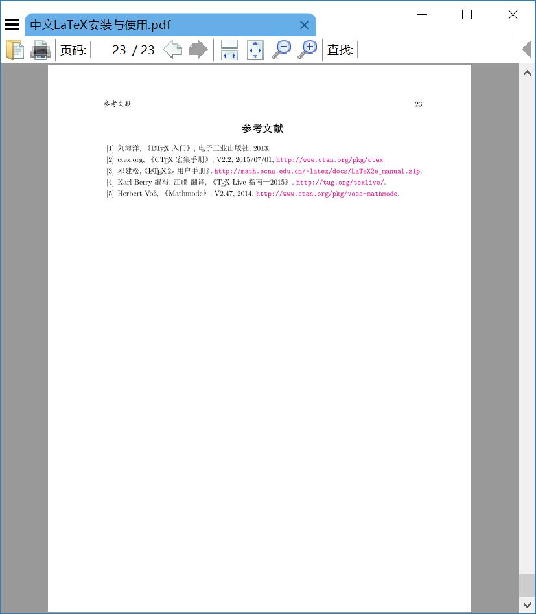
Task: Select the 中文LaTeX安装与使用.pdf tab
Action: (x=170, y=25)
